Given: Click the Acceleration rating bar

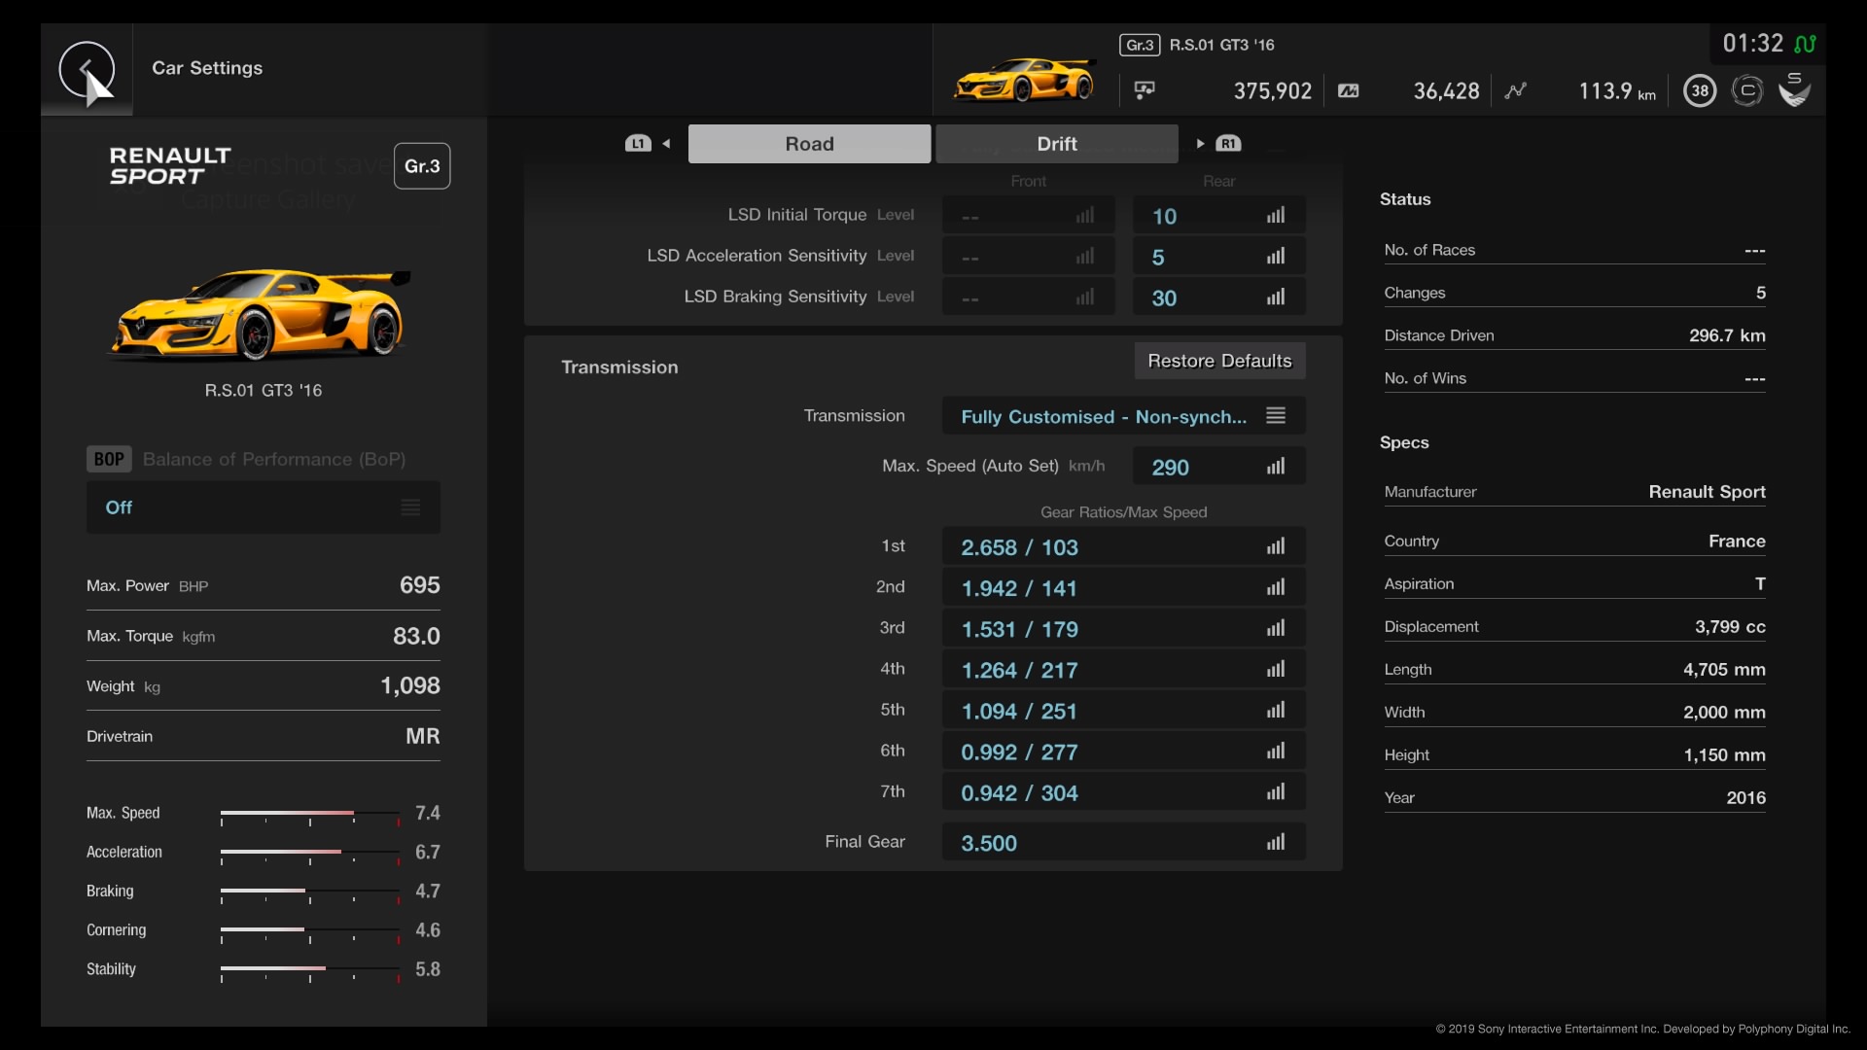Looking at the screenshot, I should click(310, 854).
